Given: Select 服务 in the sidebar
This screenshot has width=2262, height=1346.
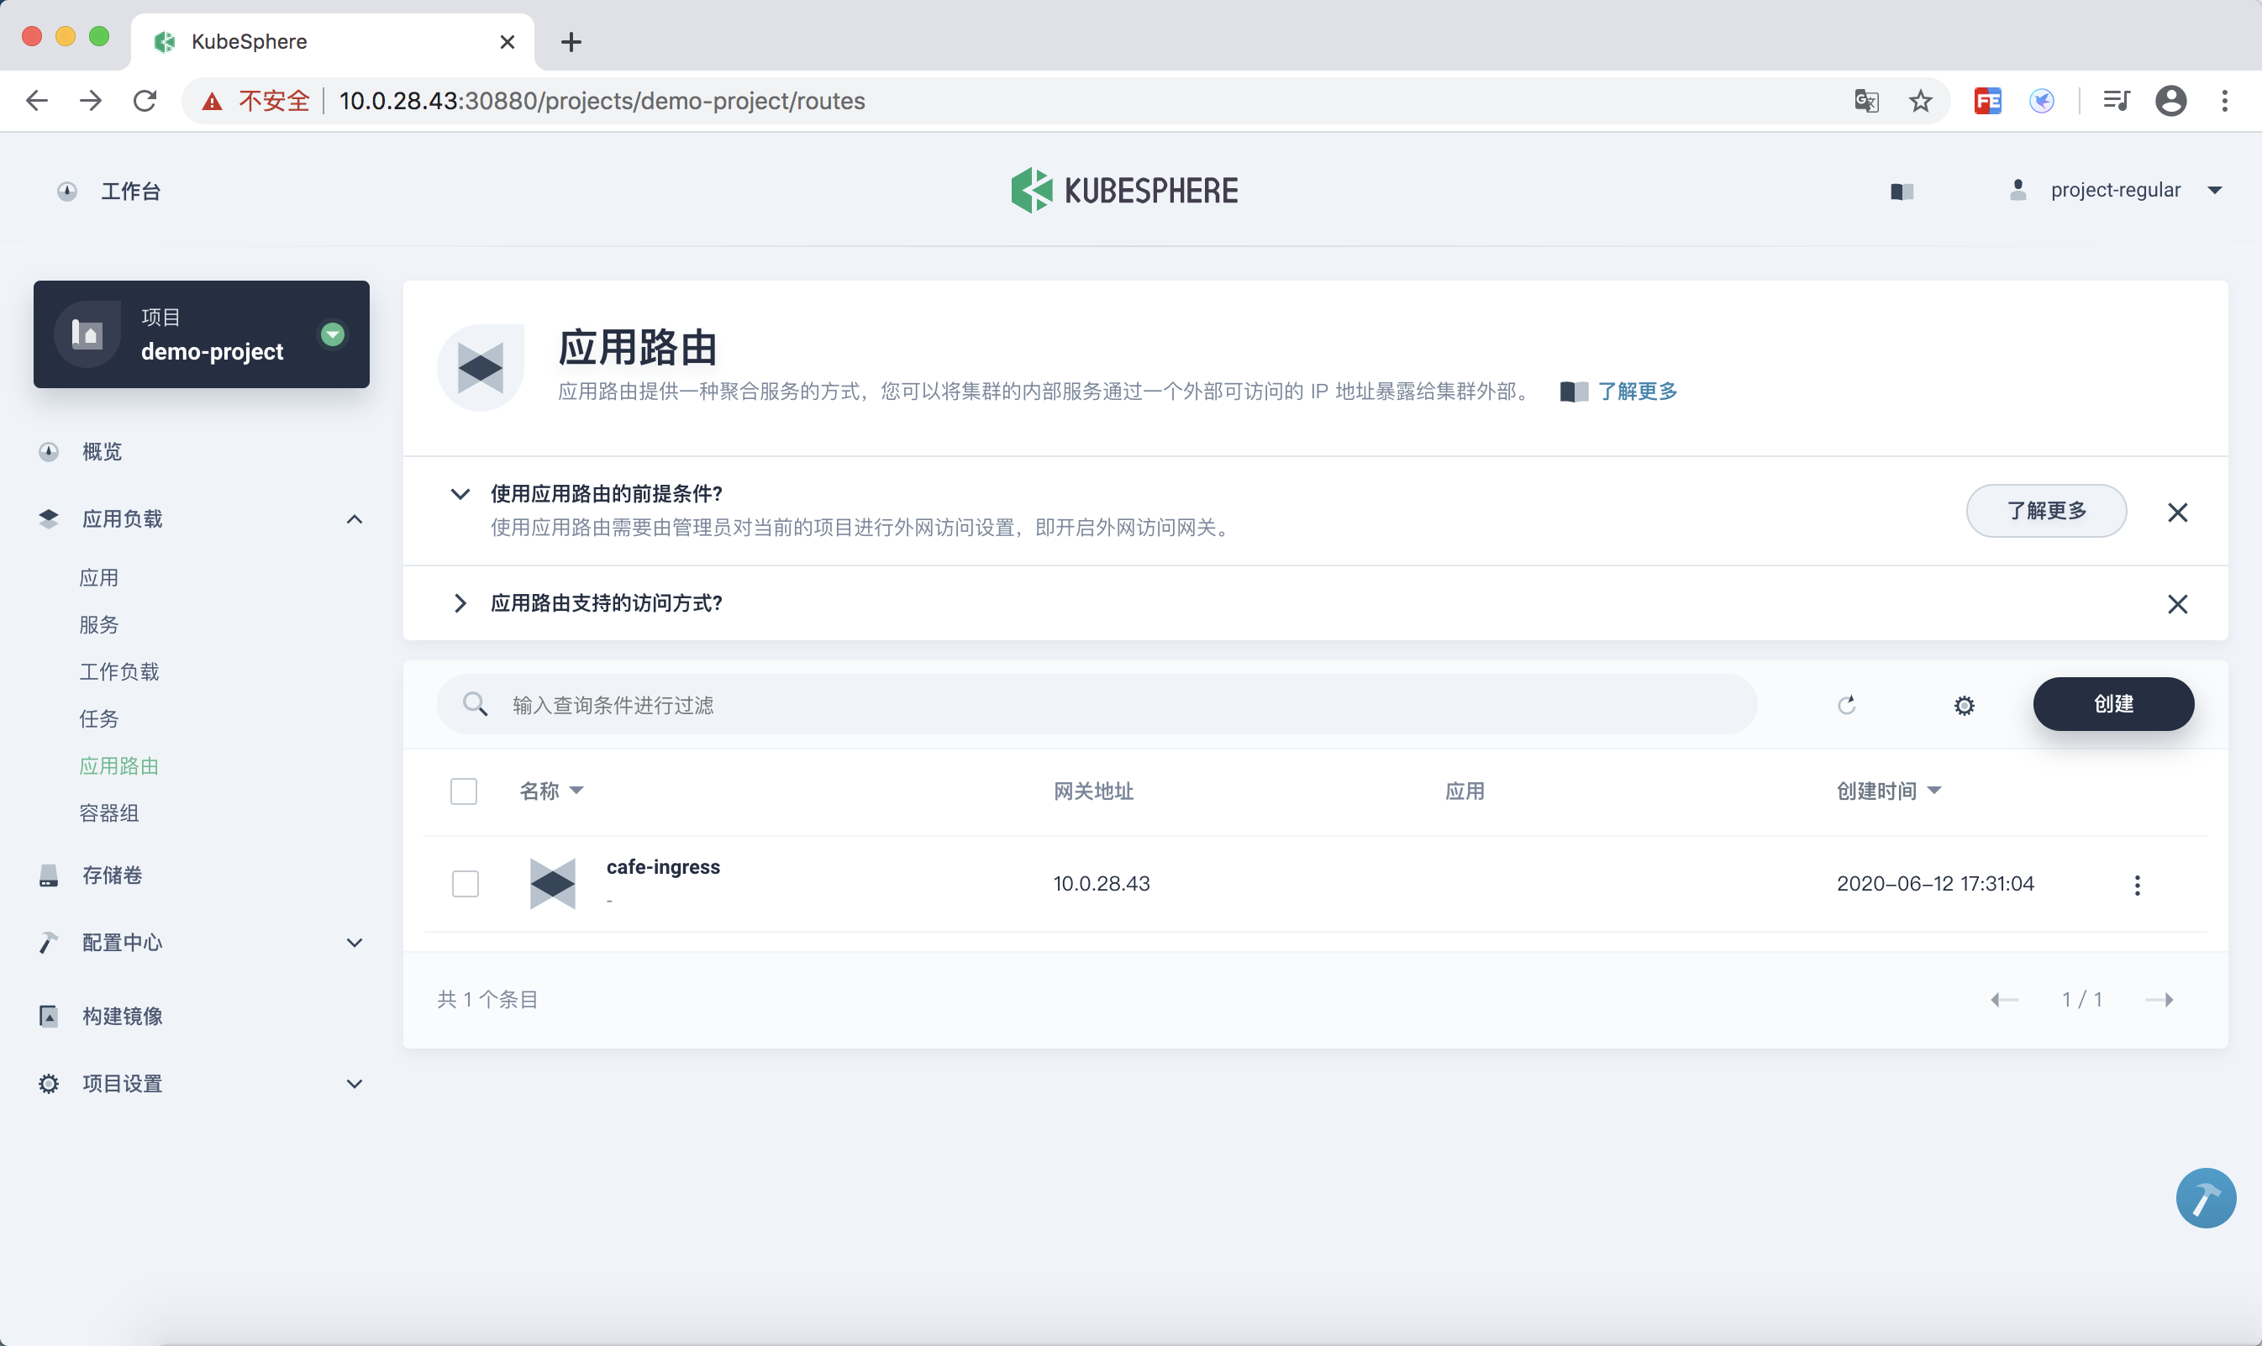Looking at the screenshot, I should [99, 624].
